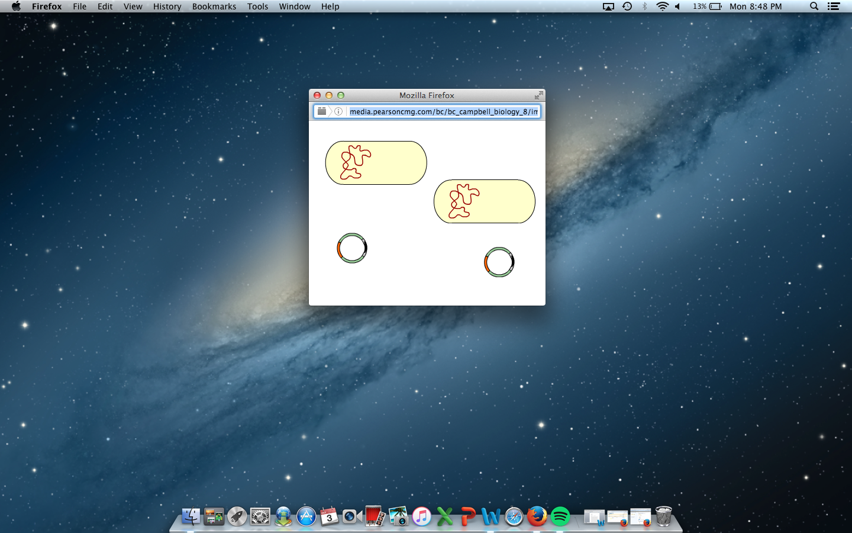Viewport: 852px width, 533px height.
Task: Minimize the Mozilla Firefox window
Action: coord(329,95)
